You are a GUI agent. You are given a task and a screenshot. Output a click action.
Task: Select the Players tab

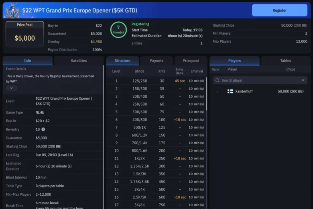235,61
